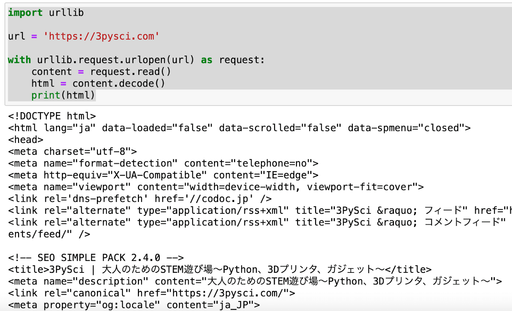Click the 'html = content.decode()' line
512x311 pixels.
(x=98, y=84)
